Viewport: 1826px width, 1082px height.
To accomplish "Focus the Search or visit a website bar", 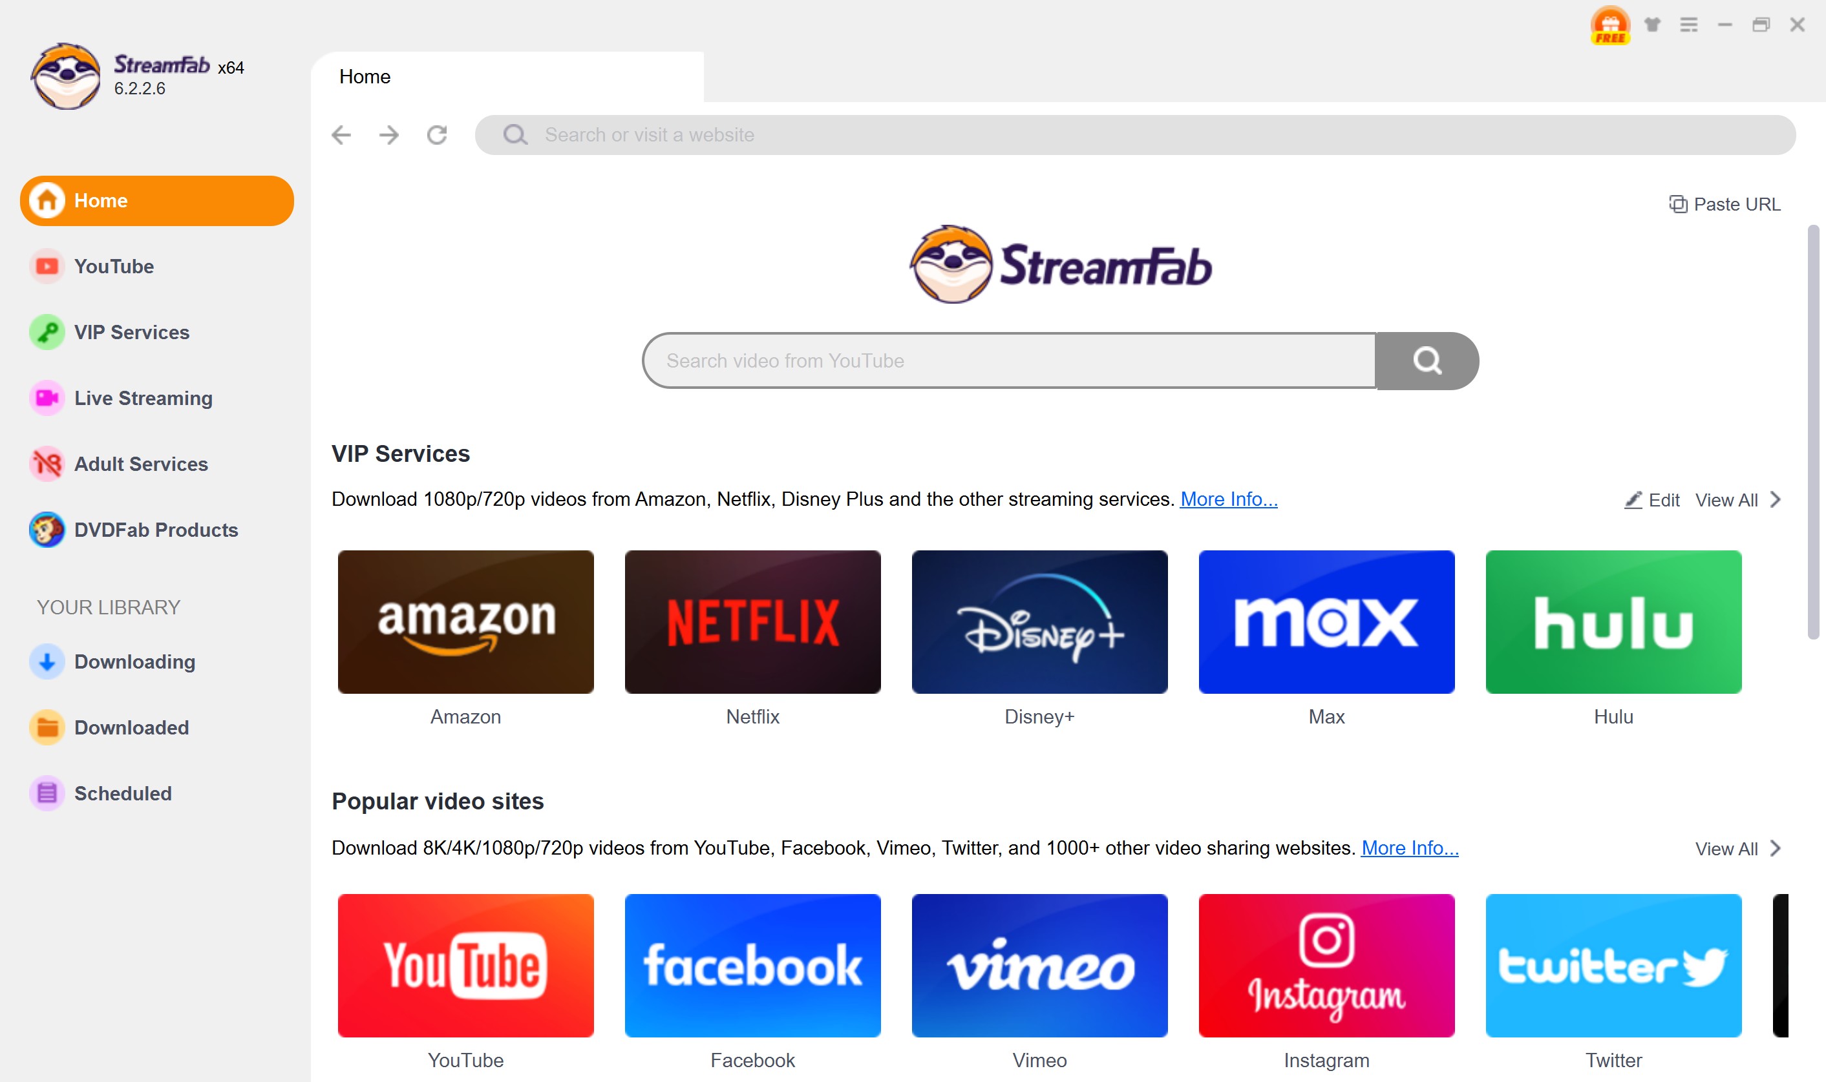I will click(x=1135, y=135).
